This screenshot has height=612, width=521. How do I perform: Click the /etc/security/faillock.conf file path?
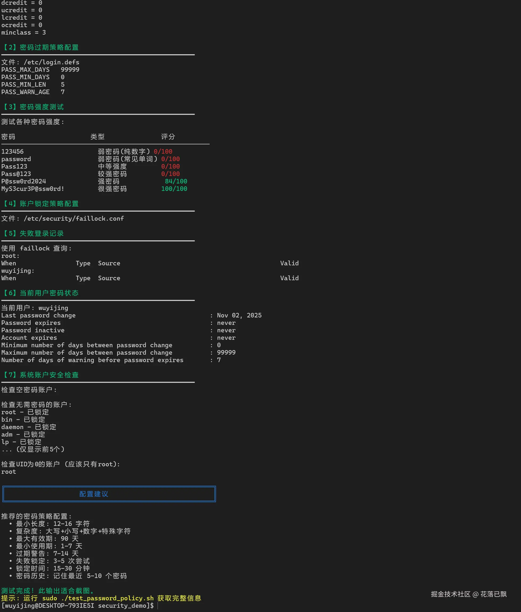coord(74,219)
